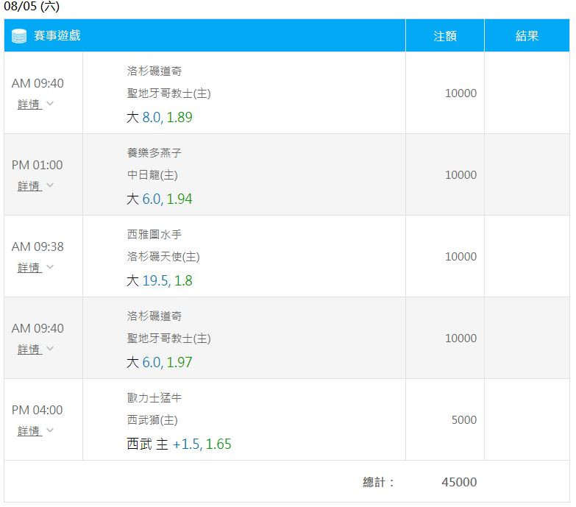
Task: Expand chevron beside 詳情 in 大 6.0, 1.97 row
Action: pos(50,349)
